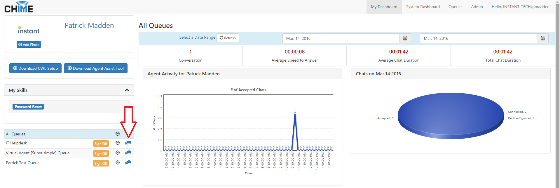Viewport: 560px width, 188px height.
Task: Click Download CWE Setup button
Action: 35,68
